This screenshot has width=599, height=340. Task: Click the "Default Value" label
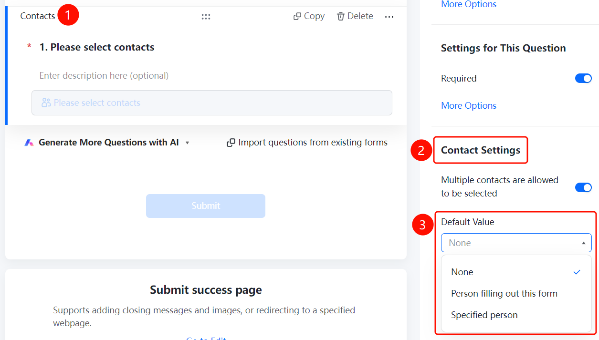pyautogui.click(x=468, y=222)
